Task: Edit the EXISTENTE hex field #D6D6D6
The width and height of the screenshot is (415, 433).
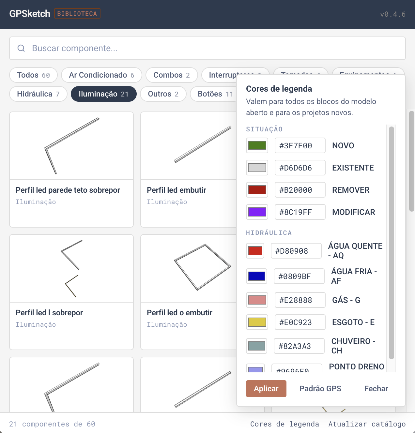Action: 300,168
